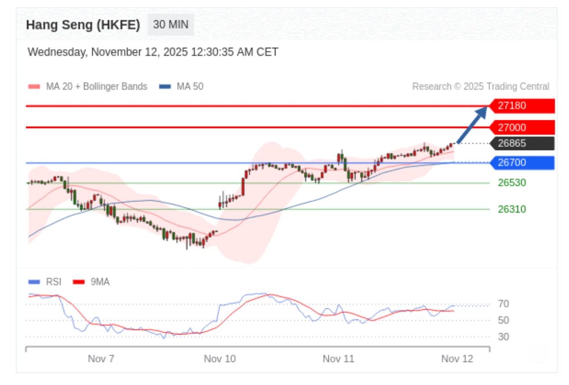Click the Nov 7 date on time axis
The image size is (569, 385).
101,359
